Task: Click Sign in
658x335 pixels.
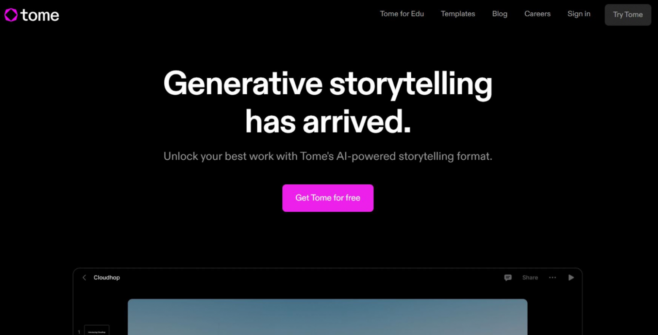Action: pyautogui.click(x=579, y=14)
